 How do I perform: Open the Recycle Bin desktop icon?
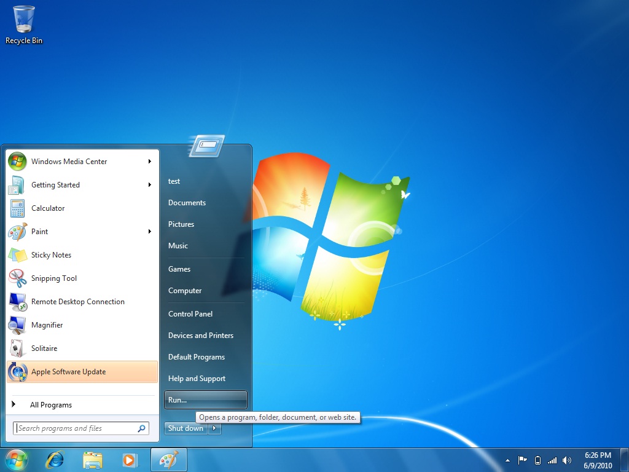(x=24, y=25)
